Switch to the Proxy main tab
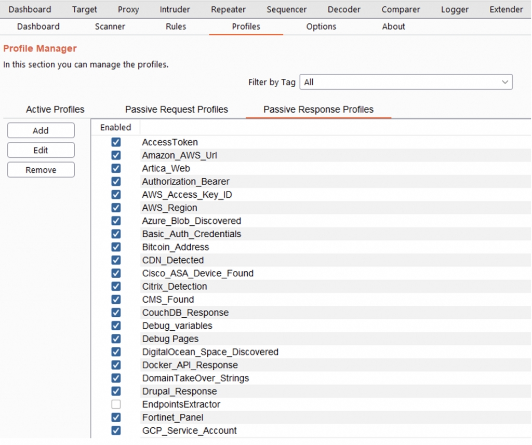The width and height of the screenshot is (532, 445). click(x=128, y=9)
